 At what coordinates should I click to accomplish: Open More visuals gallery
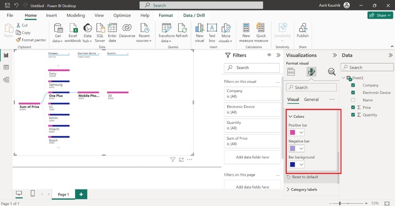225,33
